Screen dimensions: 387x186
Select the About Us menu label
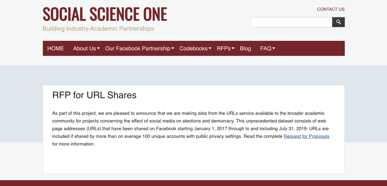tap(84, 48)
